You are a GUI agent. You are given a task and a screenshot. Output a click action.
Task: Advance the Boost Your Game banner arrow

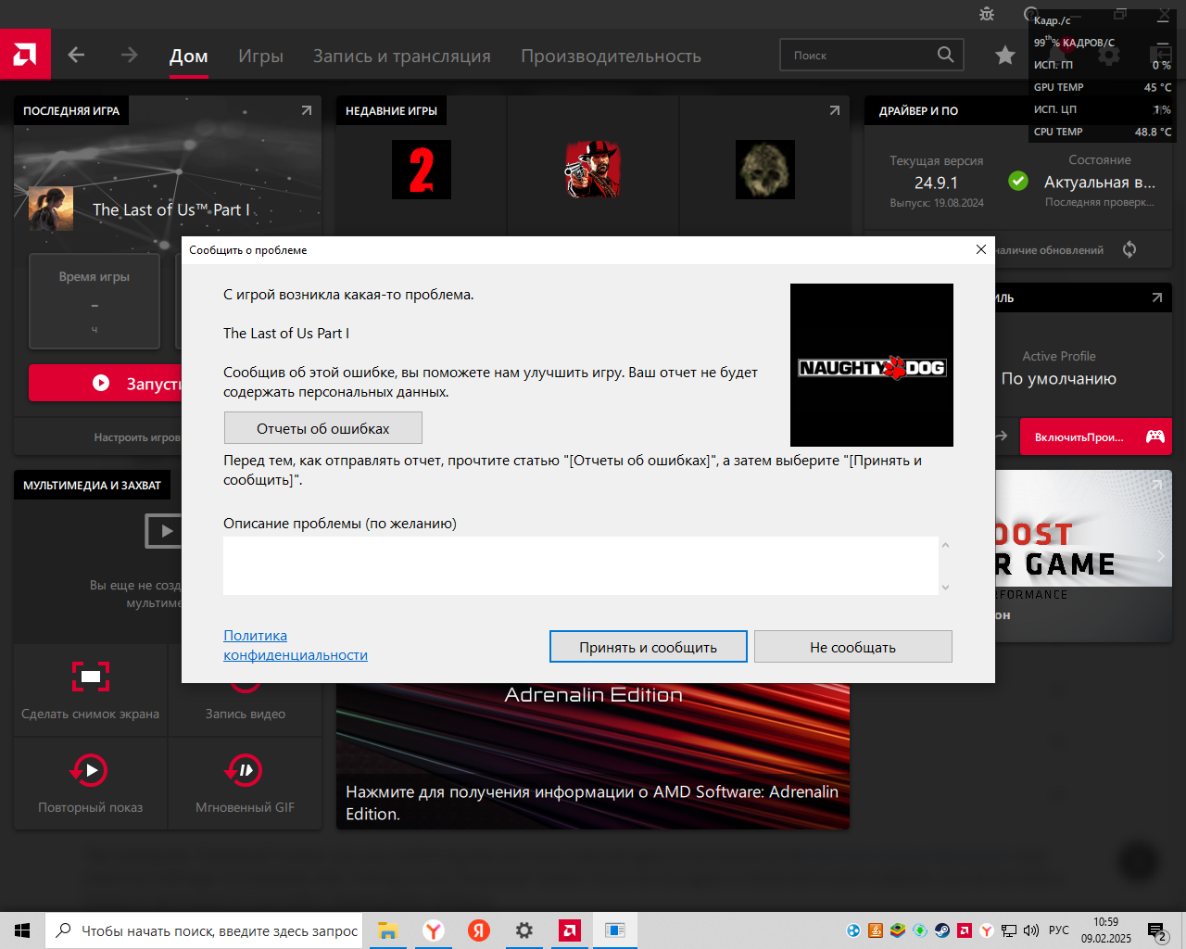1160,555
